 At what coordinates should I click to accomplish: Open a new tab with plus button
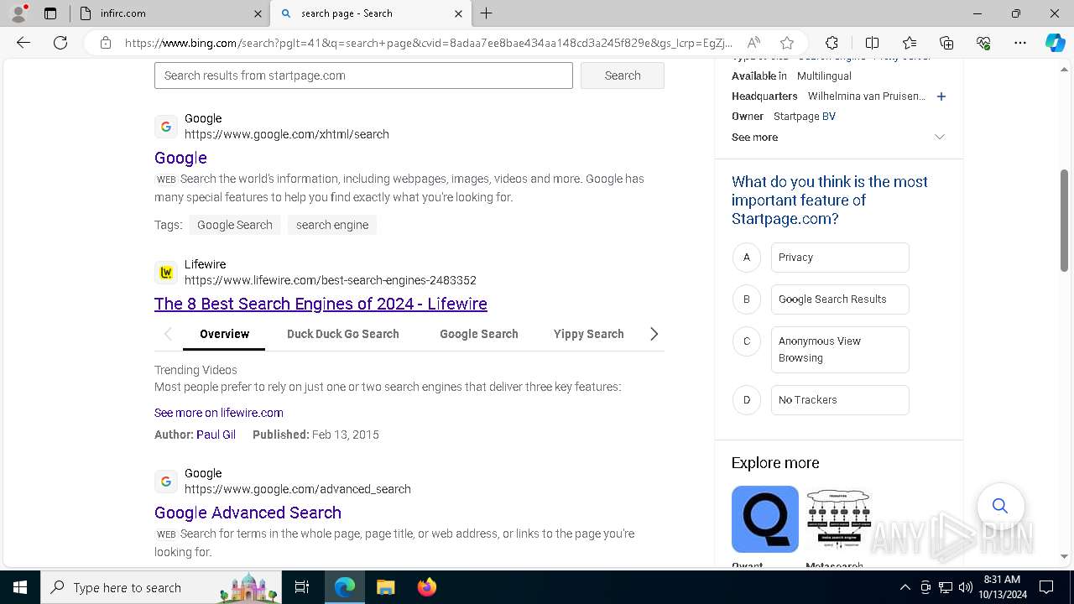point(487,13)
